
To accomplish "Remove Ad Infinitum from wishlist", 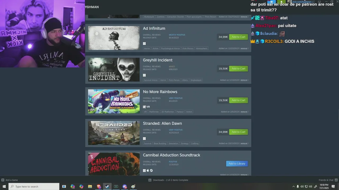I will tap(244, 48).
